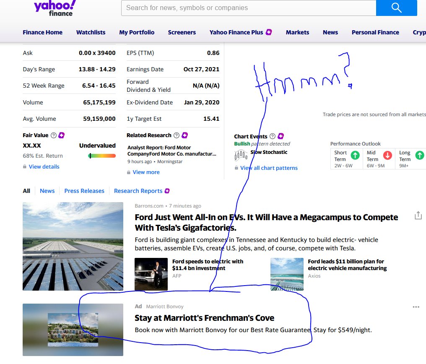Image resolution: width=426 pixels, height=364 pixels.
Task: Click the Long Term green up arrow
Action: [x=420, y=155]
